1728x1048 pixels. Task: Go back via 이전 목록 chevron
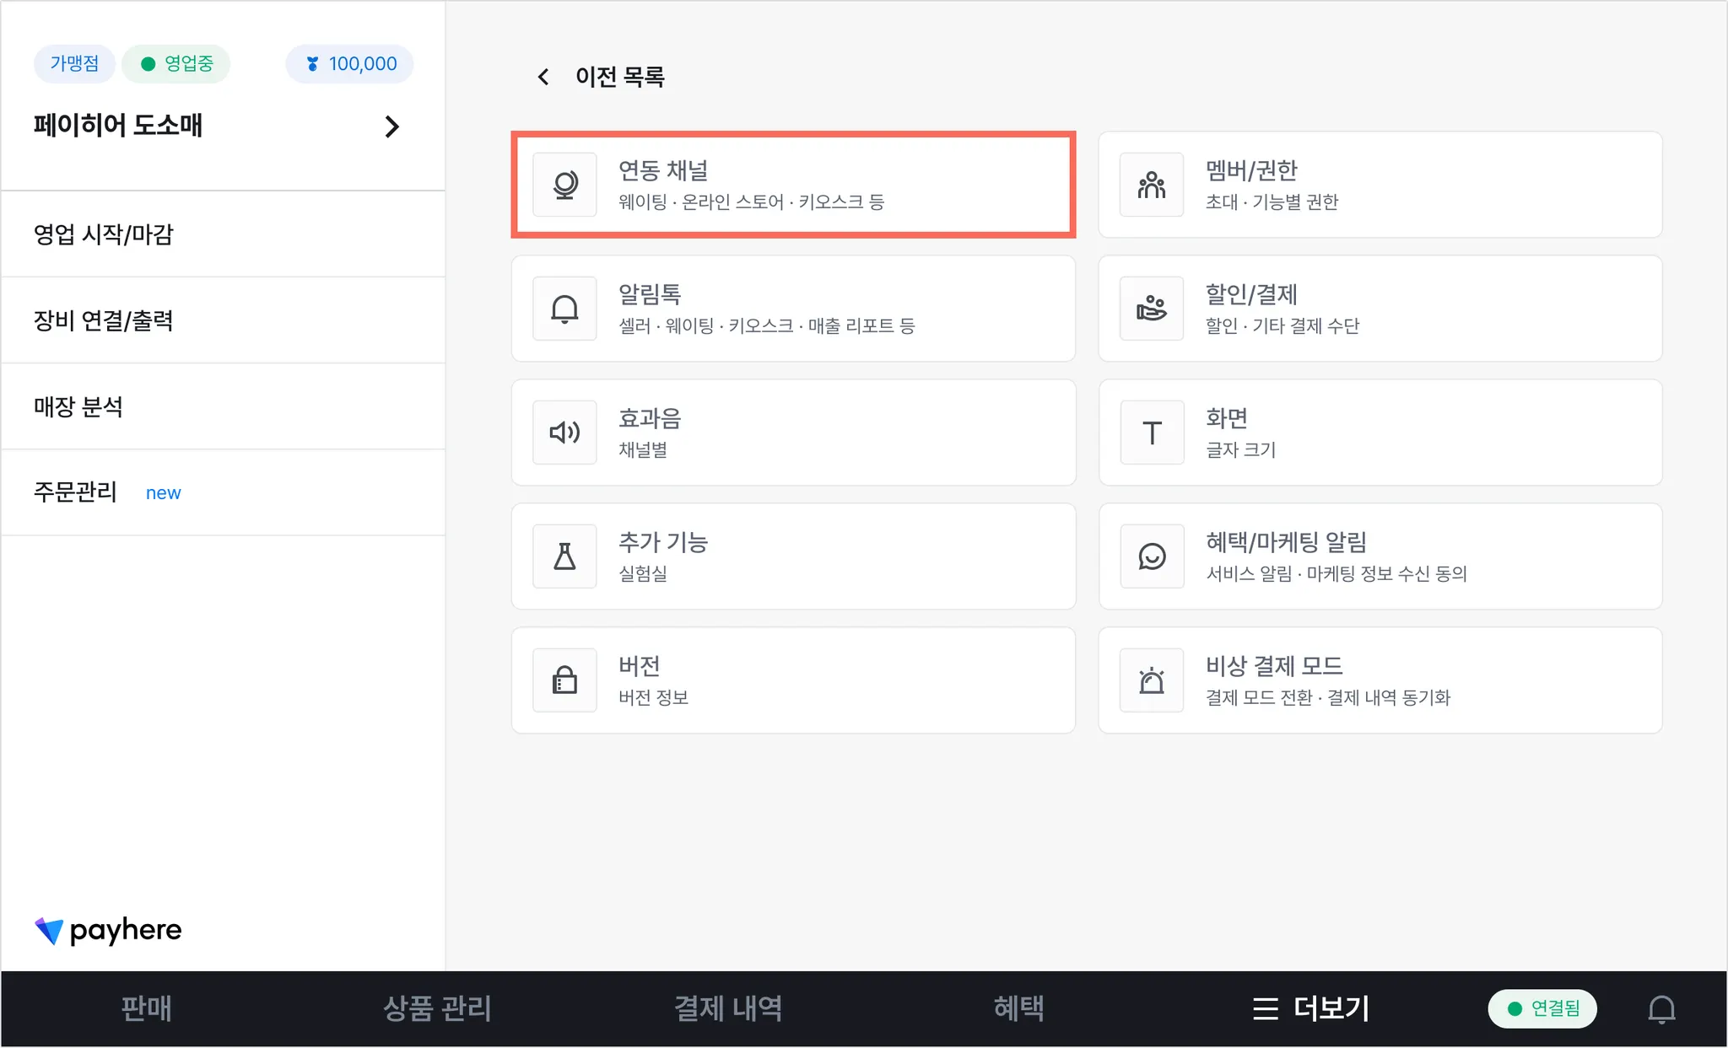543,77
